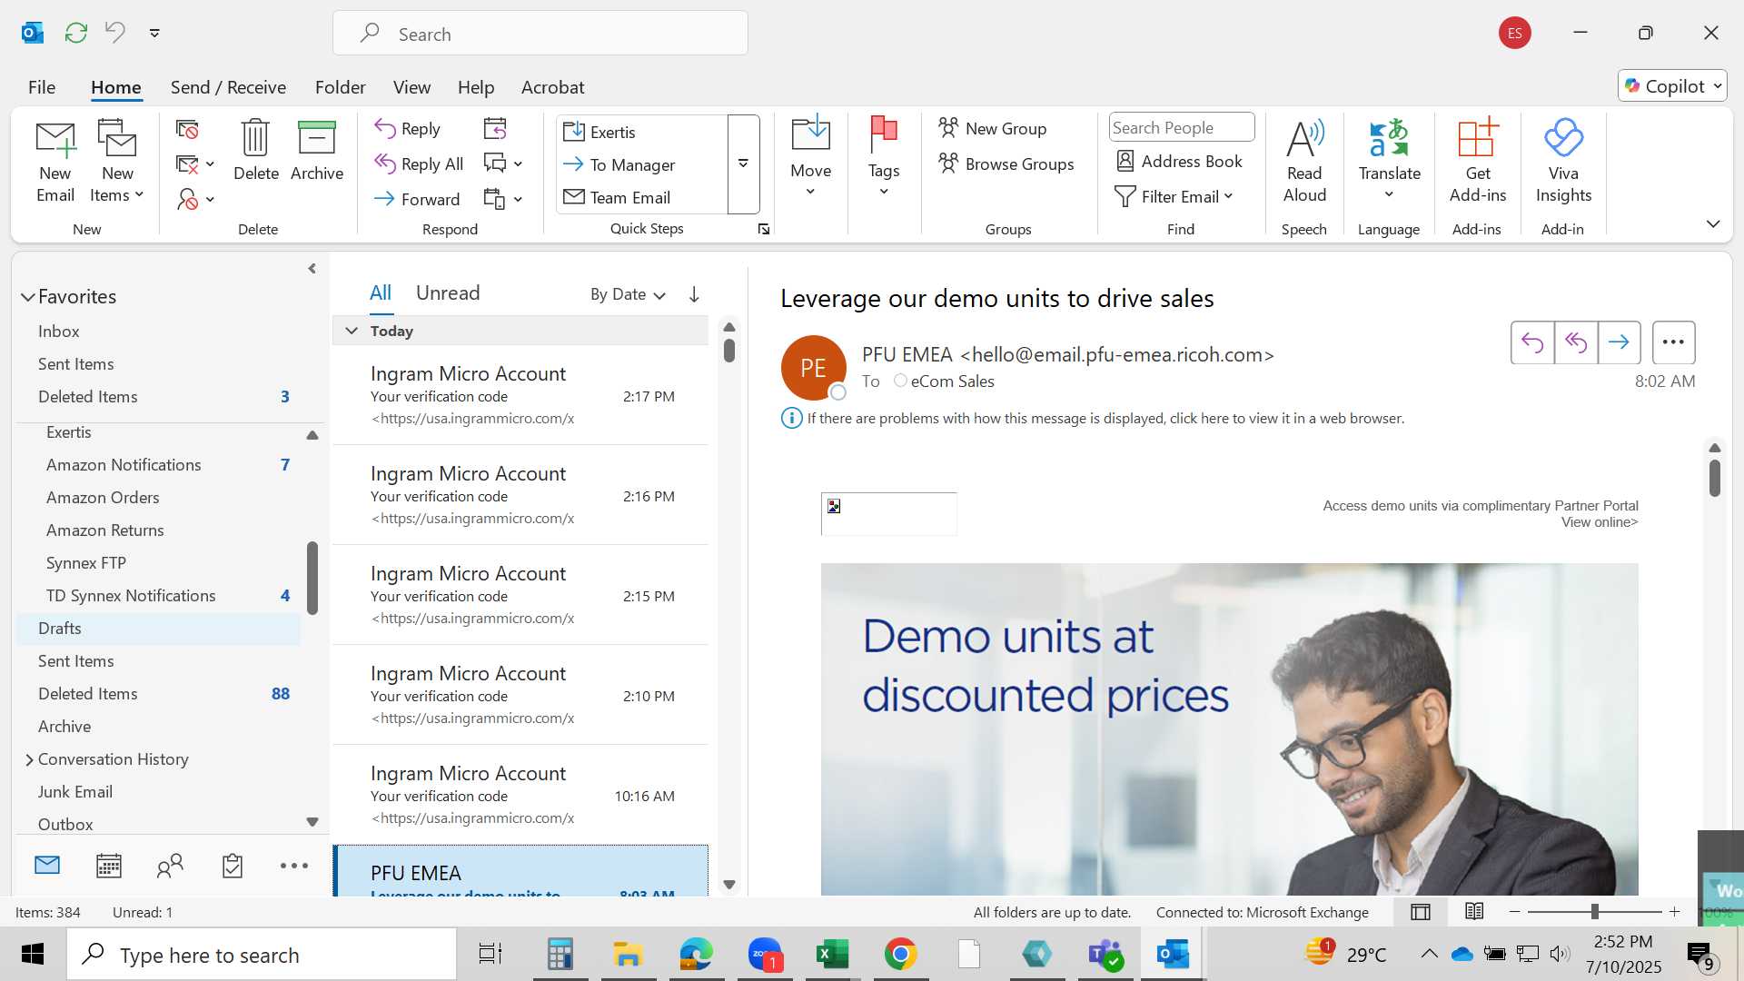Open Ingram Micro email from 2:17 PM
The image size is (1744, 981).
click(520, 395)
